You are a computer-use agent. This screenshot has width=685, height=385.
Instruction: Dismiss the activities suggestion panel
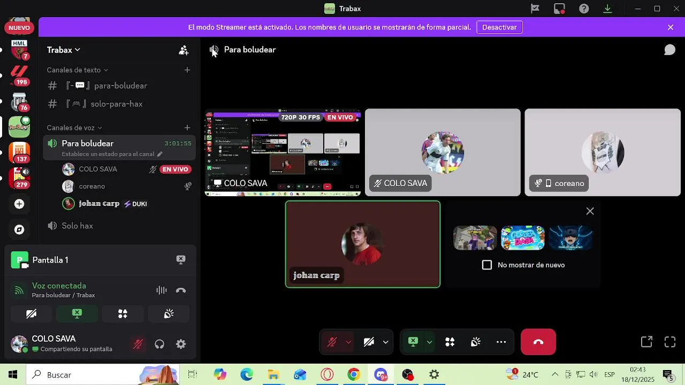click(x=590, y=211)
